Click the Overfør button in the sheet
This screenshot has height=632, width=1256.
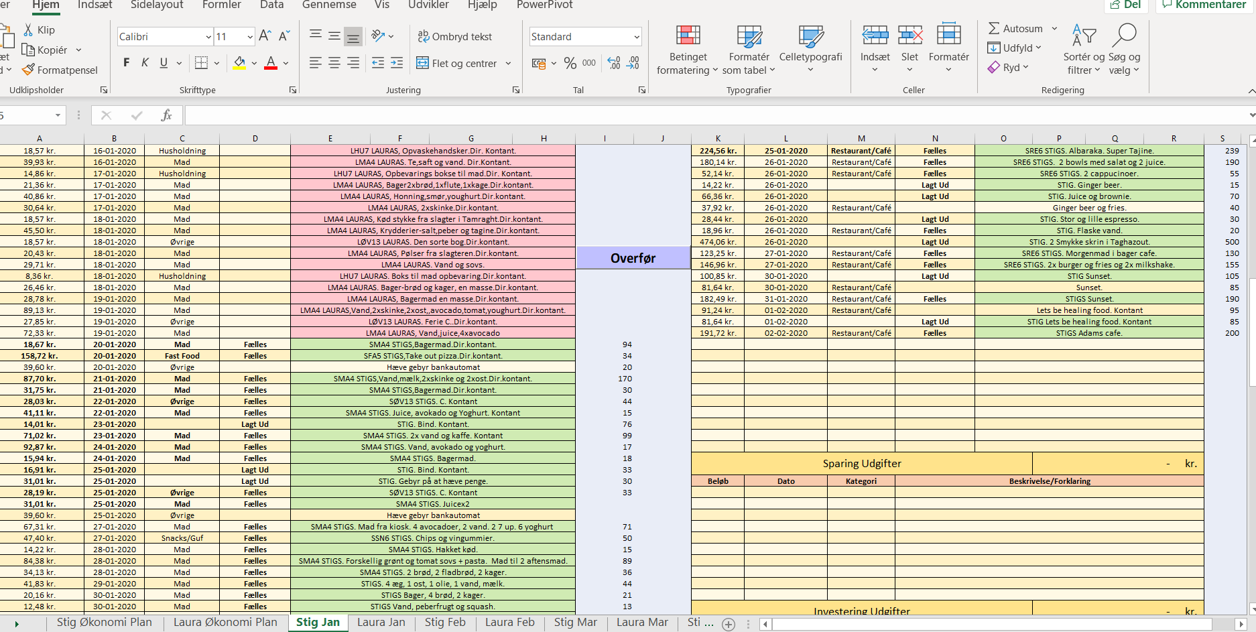633,258
